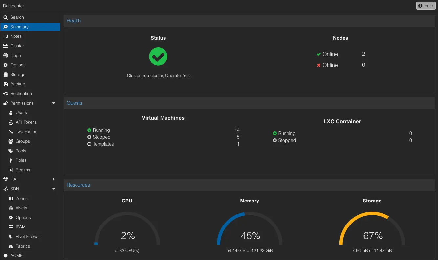Open the Replication view
438x260 pixels.
20,93
